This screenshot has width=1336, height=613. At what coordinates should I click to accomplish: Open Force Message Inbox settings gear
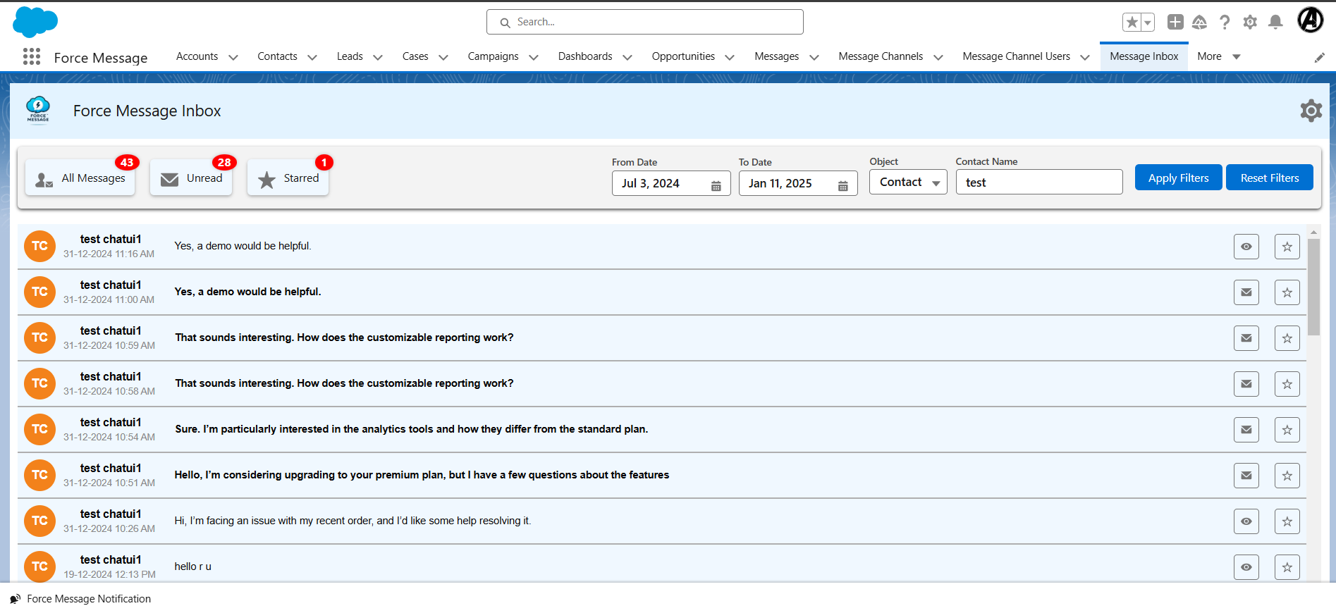pyautogui.click(x=1311, y=111)
